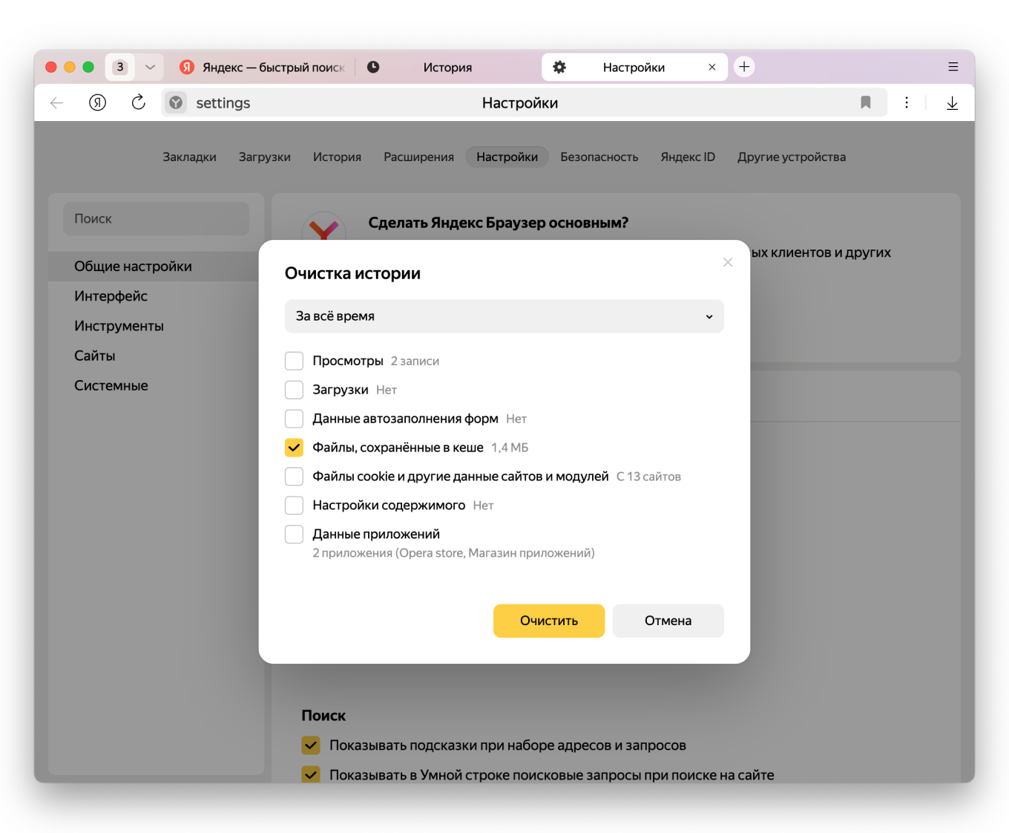Uncheck Файлы, сохранённые в кеше
1009x833 pixels.
tap(295, 448)
